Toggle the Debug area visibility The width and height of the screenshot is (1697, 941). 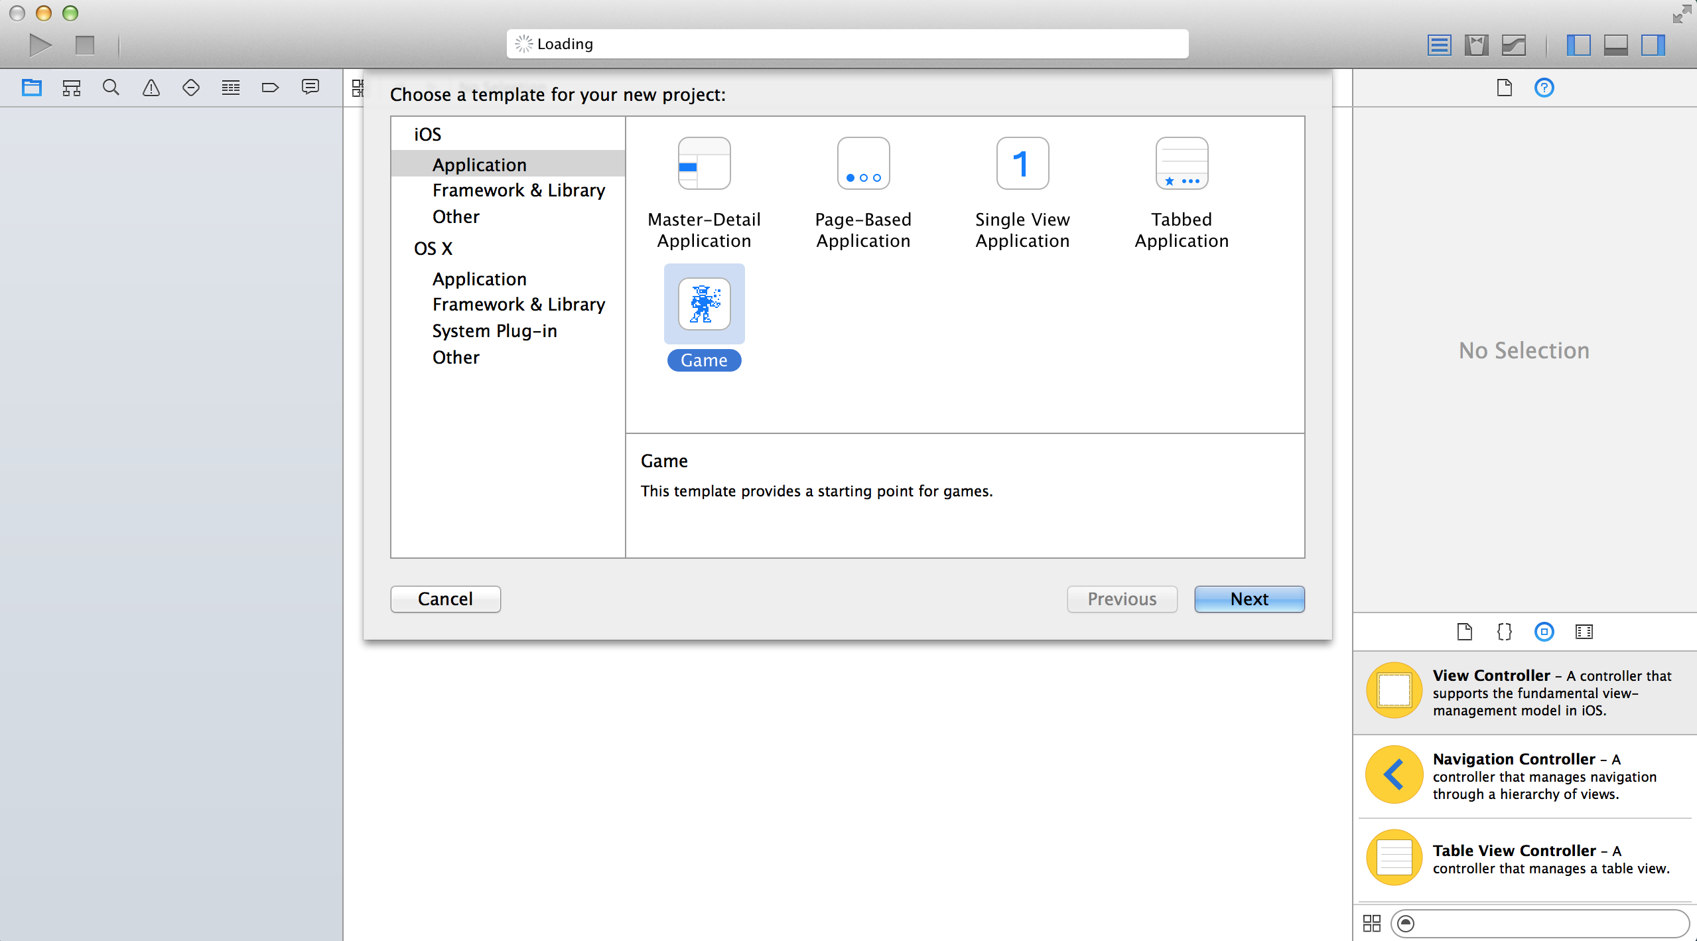pyautogui.click(x=1616, y=45)
